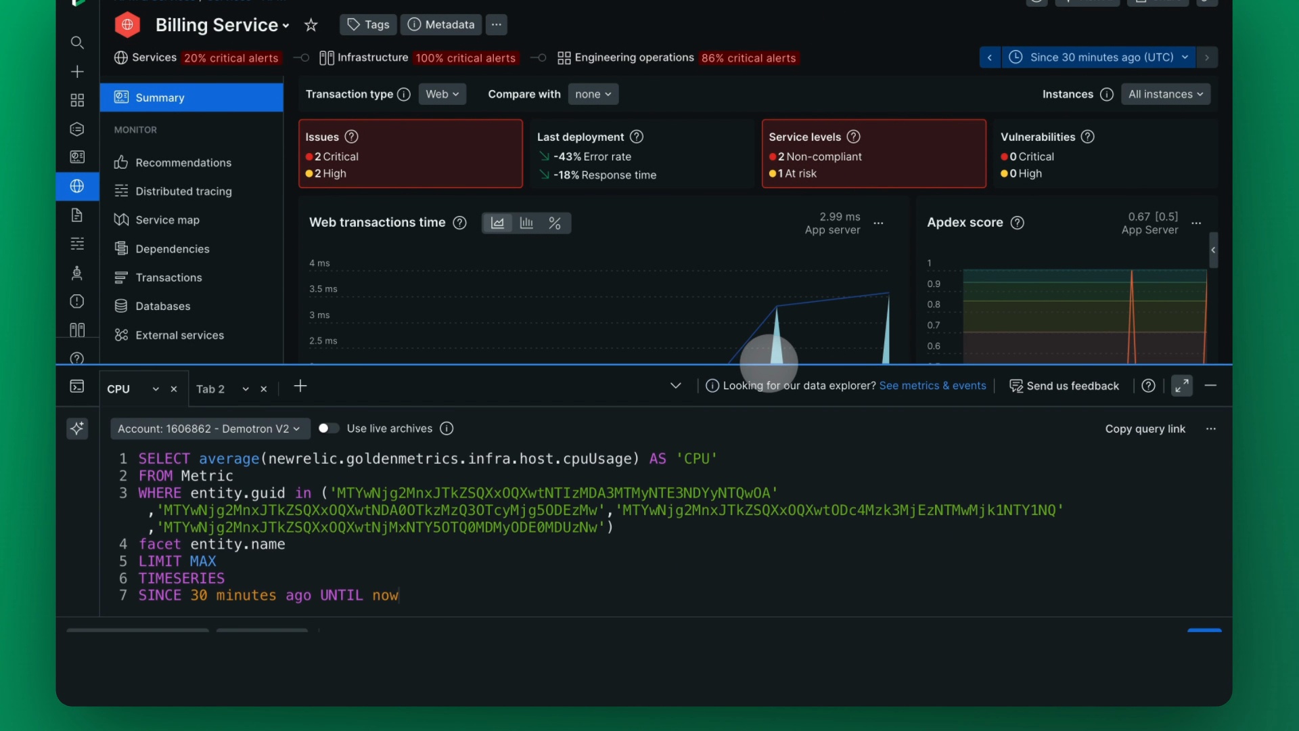The height and width of the screenshot is (731, 1299).
Task: Open the AI sparkle assistant icon
Action: [x=77, y=428]
